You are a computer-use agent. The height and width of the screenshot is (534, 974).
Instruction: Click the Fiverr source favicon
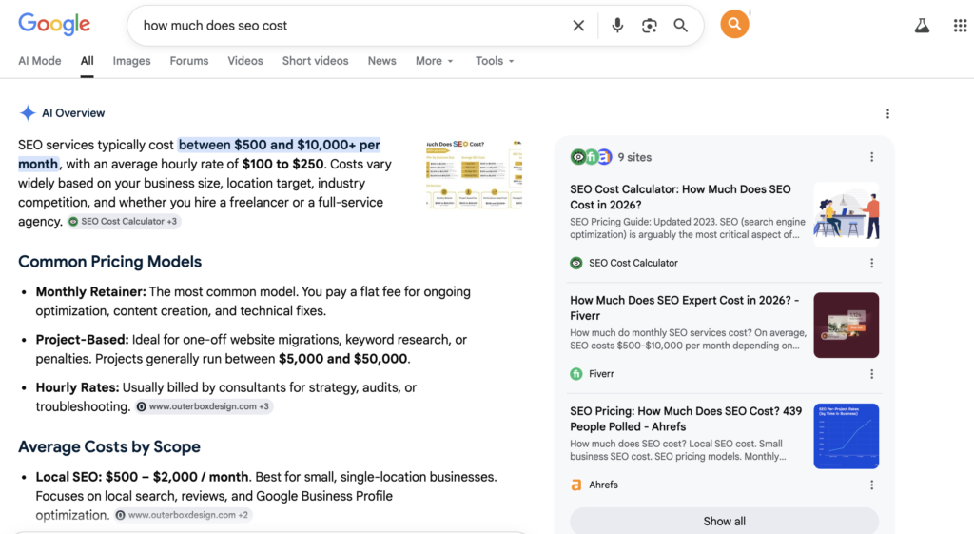[x=576, y=374]
